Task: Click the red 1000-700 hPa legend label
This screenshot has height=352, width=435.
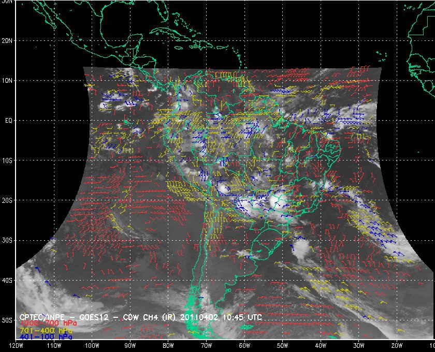Action: coord(44,324)
